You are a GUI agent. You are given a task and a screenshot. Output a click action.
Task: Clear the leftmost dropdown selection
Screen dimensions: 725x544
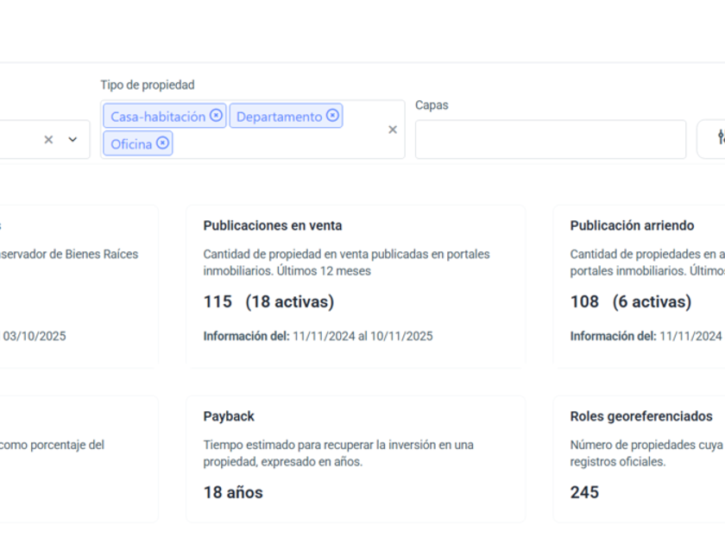click(48, 139)
